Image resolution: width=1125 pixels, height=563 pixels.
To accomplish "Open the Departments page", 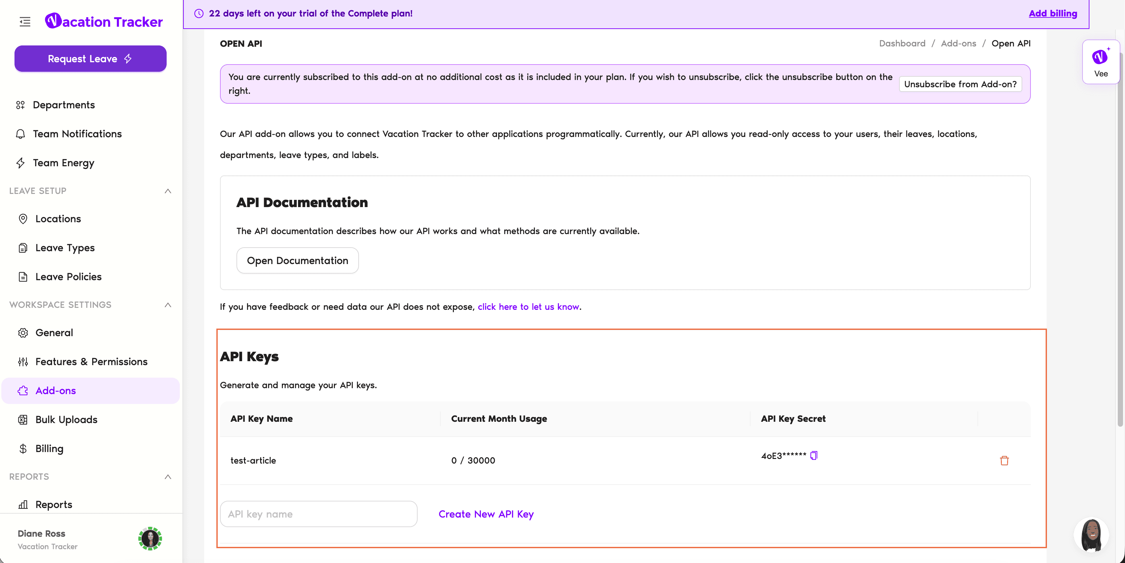I will coord(64,105).
